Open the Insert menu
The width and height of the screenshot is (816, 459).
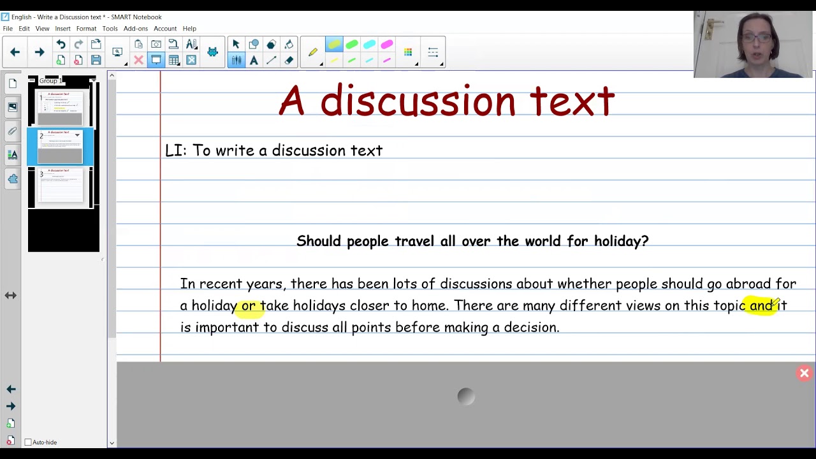[62, 29]
